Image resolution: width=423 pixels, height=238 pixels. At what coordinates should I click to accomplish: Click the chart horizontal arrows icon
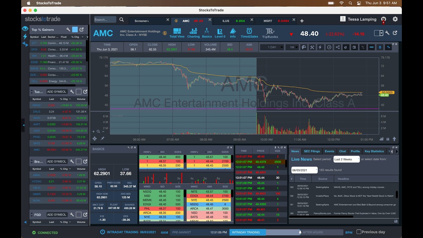389,47
